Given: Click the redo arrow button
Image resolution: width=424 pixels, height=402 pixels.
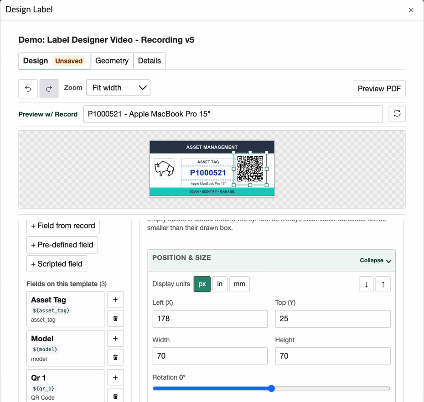Looking at the screenshot, I should tap(49, 89).
